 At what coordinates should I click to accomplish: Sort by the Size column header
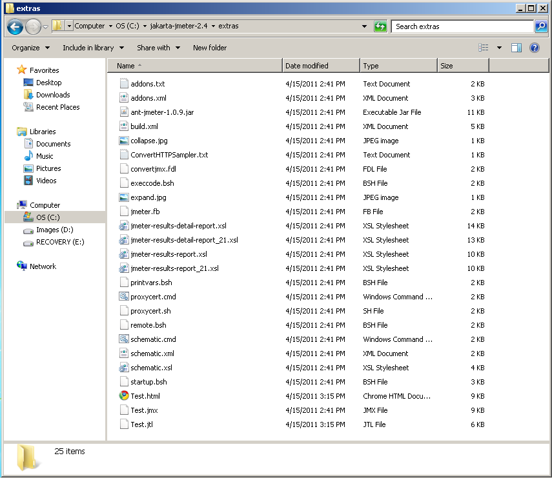(463, 66)
